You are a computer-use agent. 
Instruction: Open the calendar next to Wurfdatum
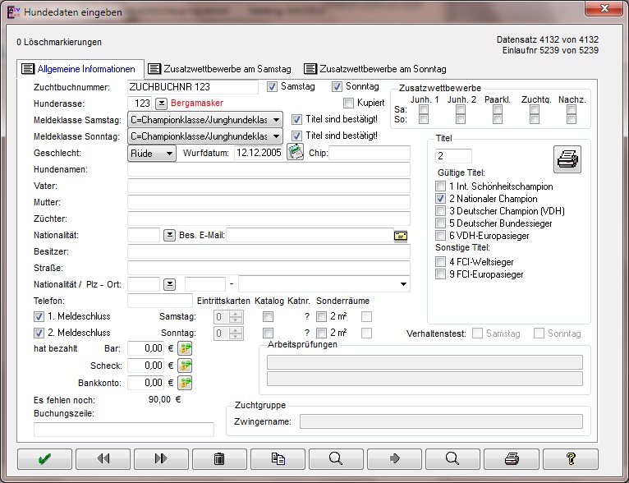click(296, 153)
